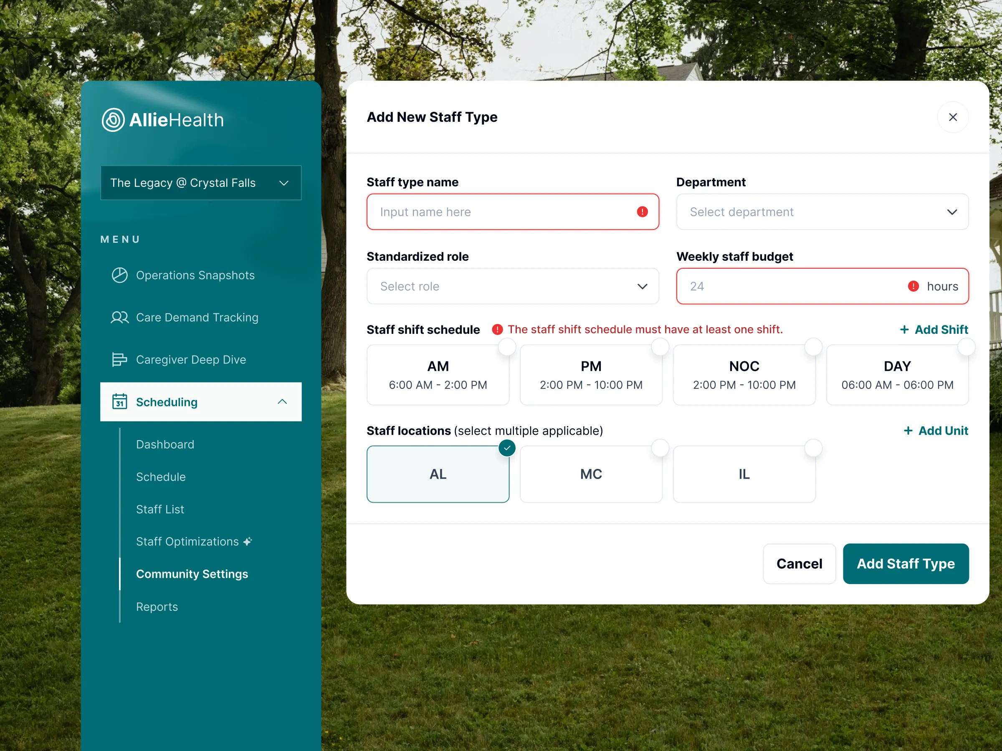Open the Staff List menu item
1002x751 pixels.
tap(160, 509)
